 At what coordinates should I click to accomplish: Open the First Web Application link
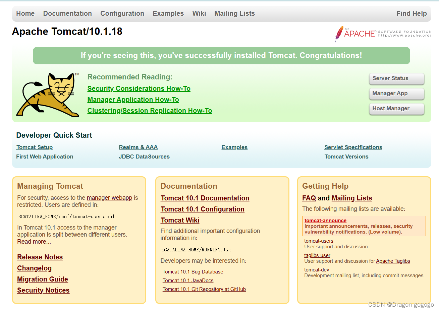45,157
